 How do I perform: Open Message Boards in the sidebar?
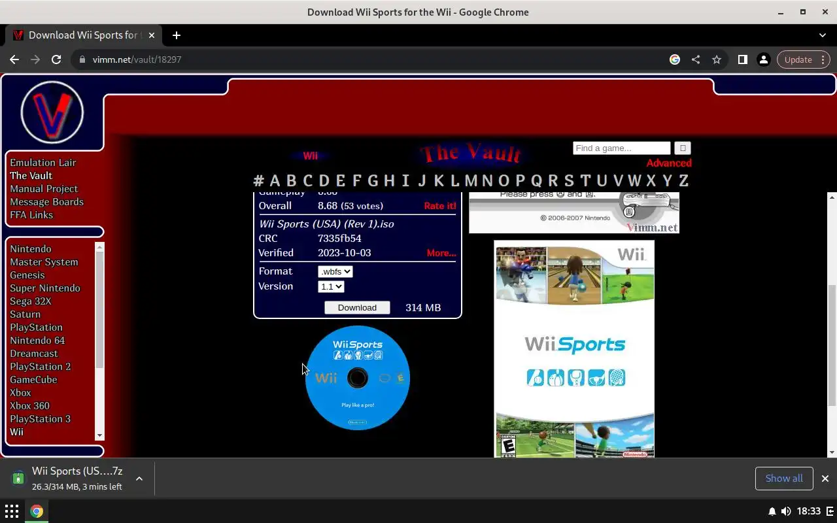tap(46, 202)
